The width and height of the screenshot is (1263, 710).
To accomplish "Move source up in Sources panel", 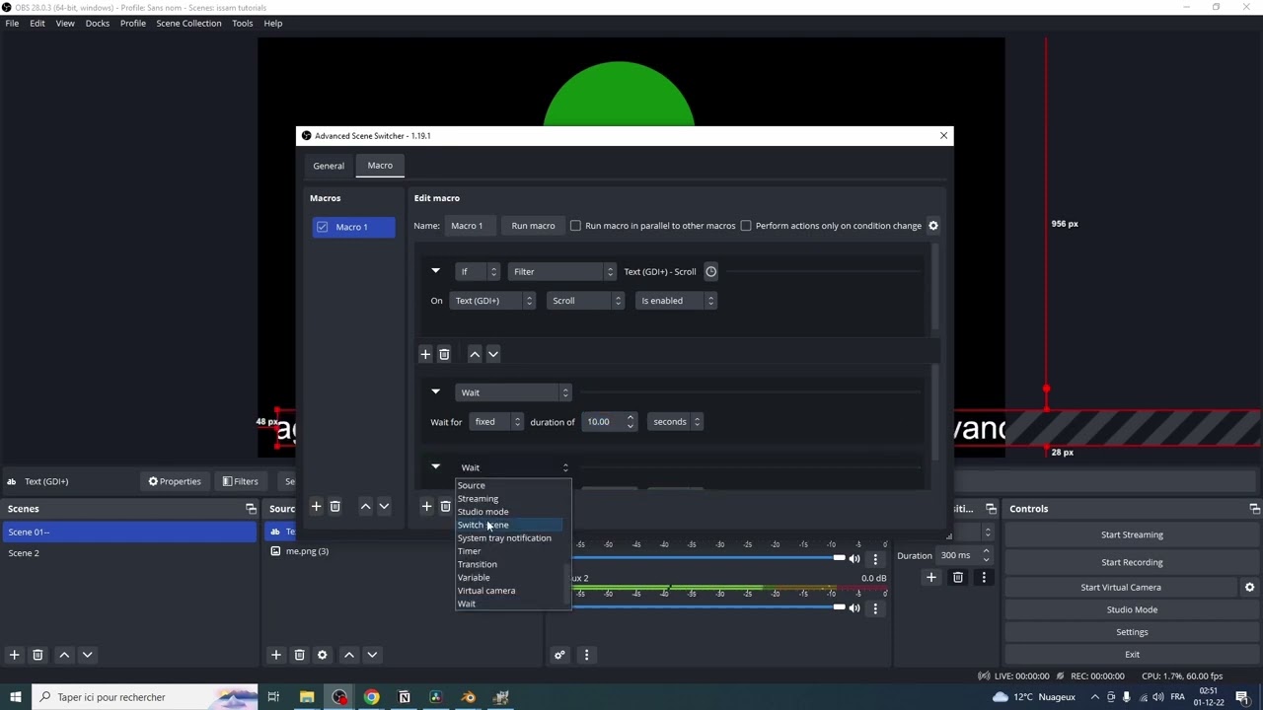I will [348, 655].
